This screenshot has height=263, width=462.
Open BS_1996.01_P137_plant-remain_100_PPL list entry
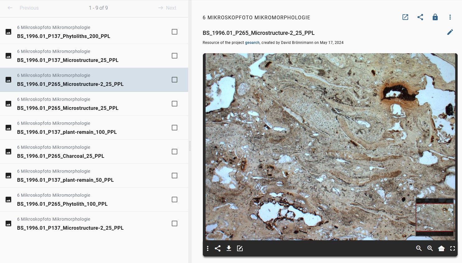point(67,132)
